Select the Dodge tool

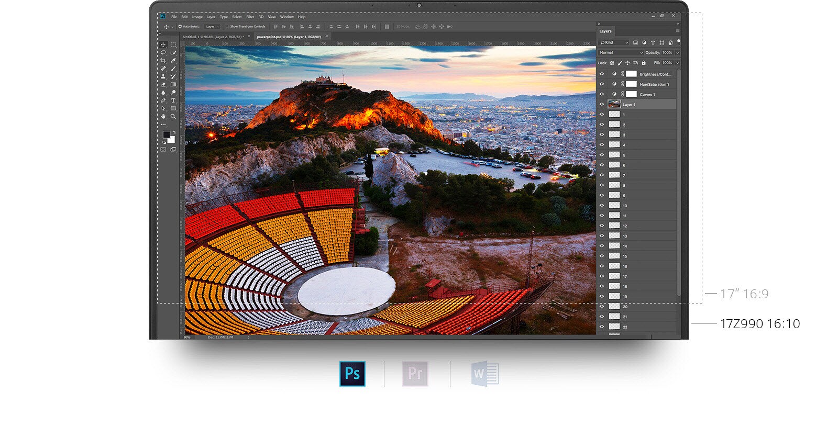click(x=173, y=93)
